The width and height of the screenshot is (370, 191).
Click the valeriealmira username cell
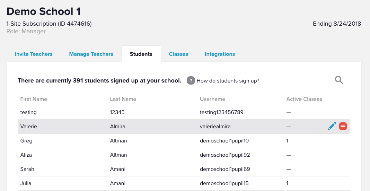[215, 127]
